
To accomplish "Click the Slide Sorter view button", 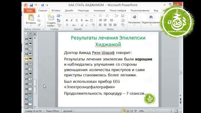I will click(128, 111).
